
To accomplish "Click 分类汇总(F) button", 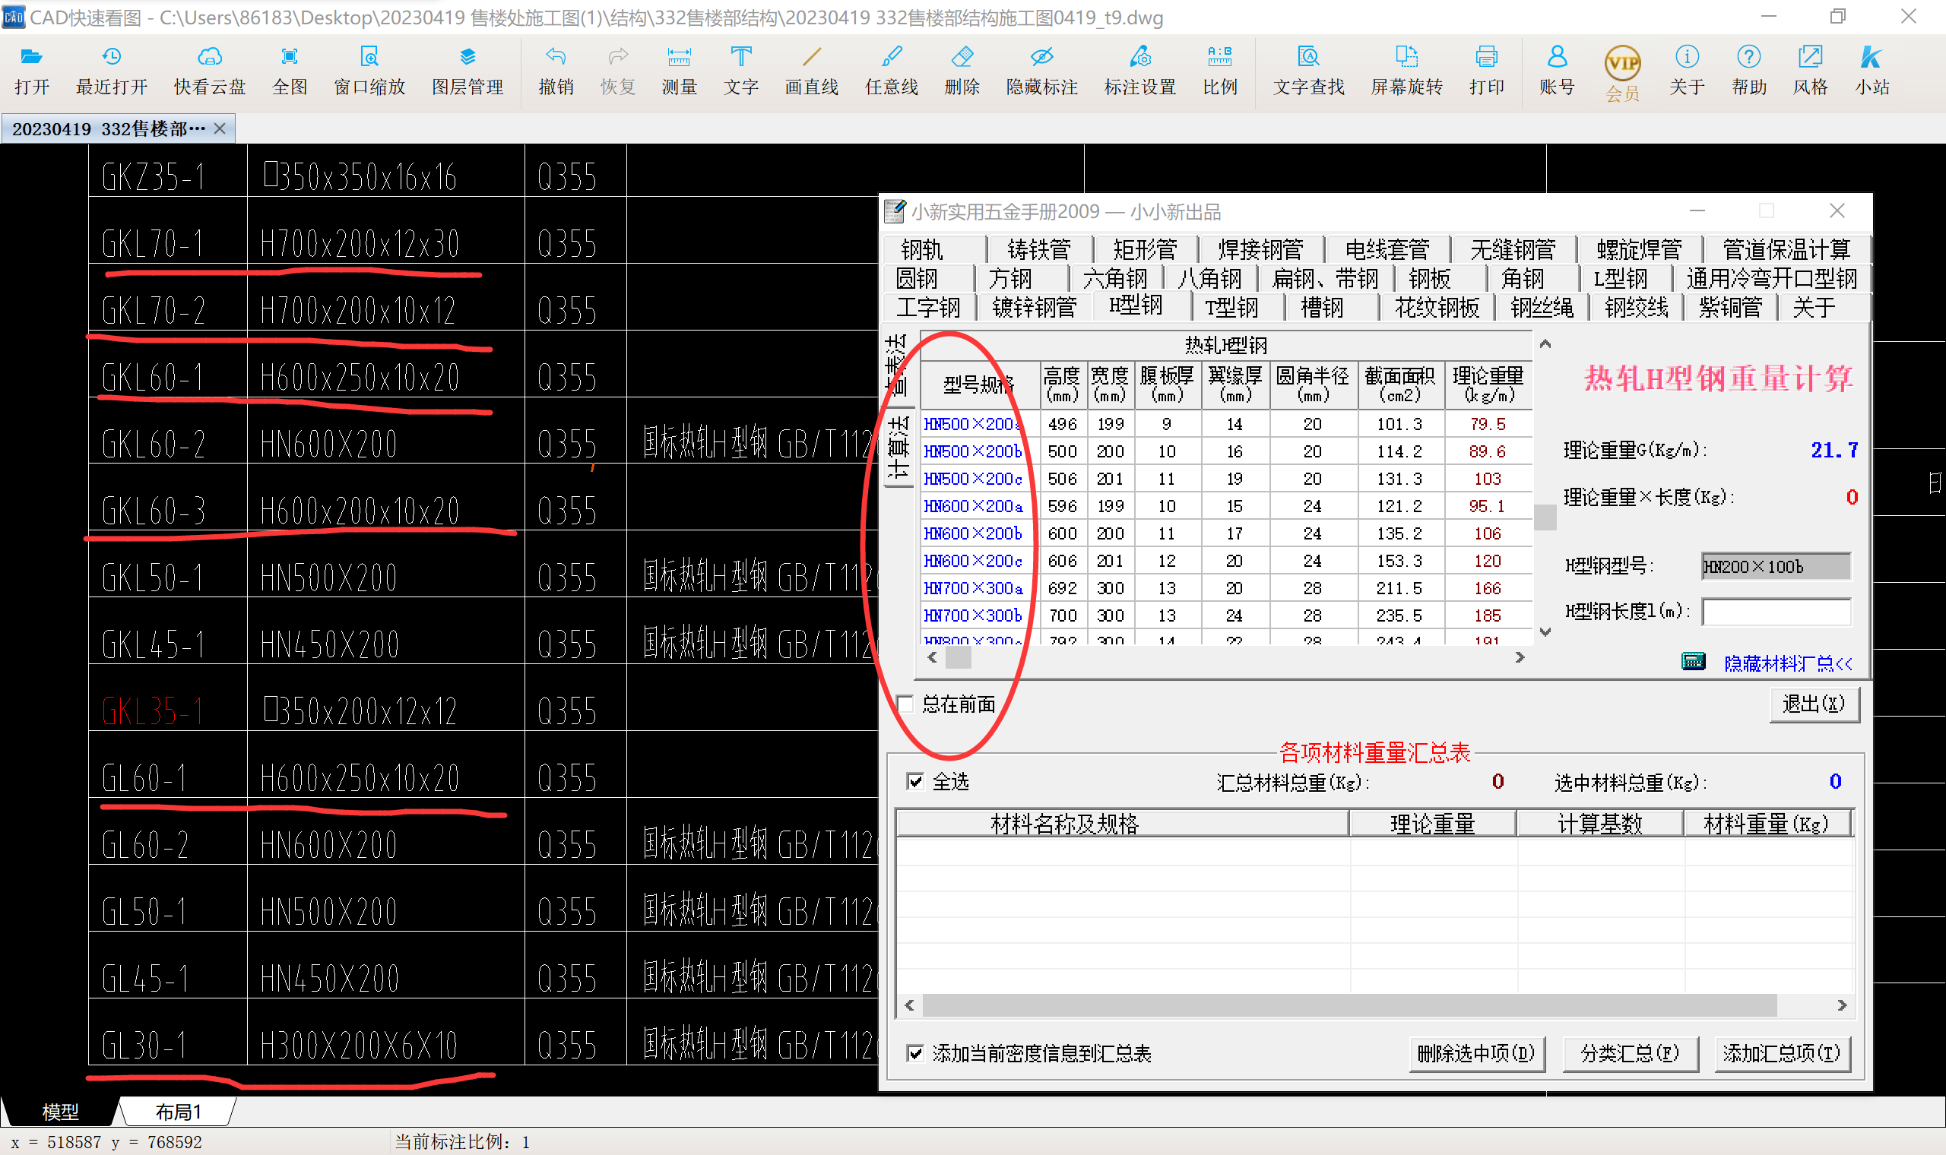I will (1629, 1054).
